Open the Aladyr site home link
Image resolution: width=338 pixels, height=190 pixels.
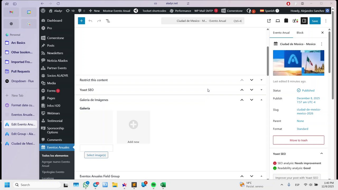(55, 11)
